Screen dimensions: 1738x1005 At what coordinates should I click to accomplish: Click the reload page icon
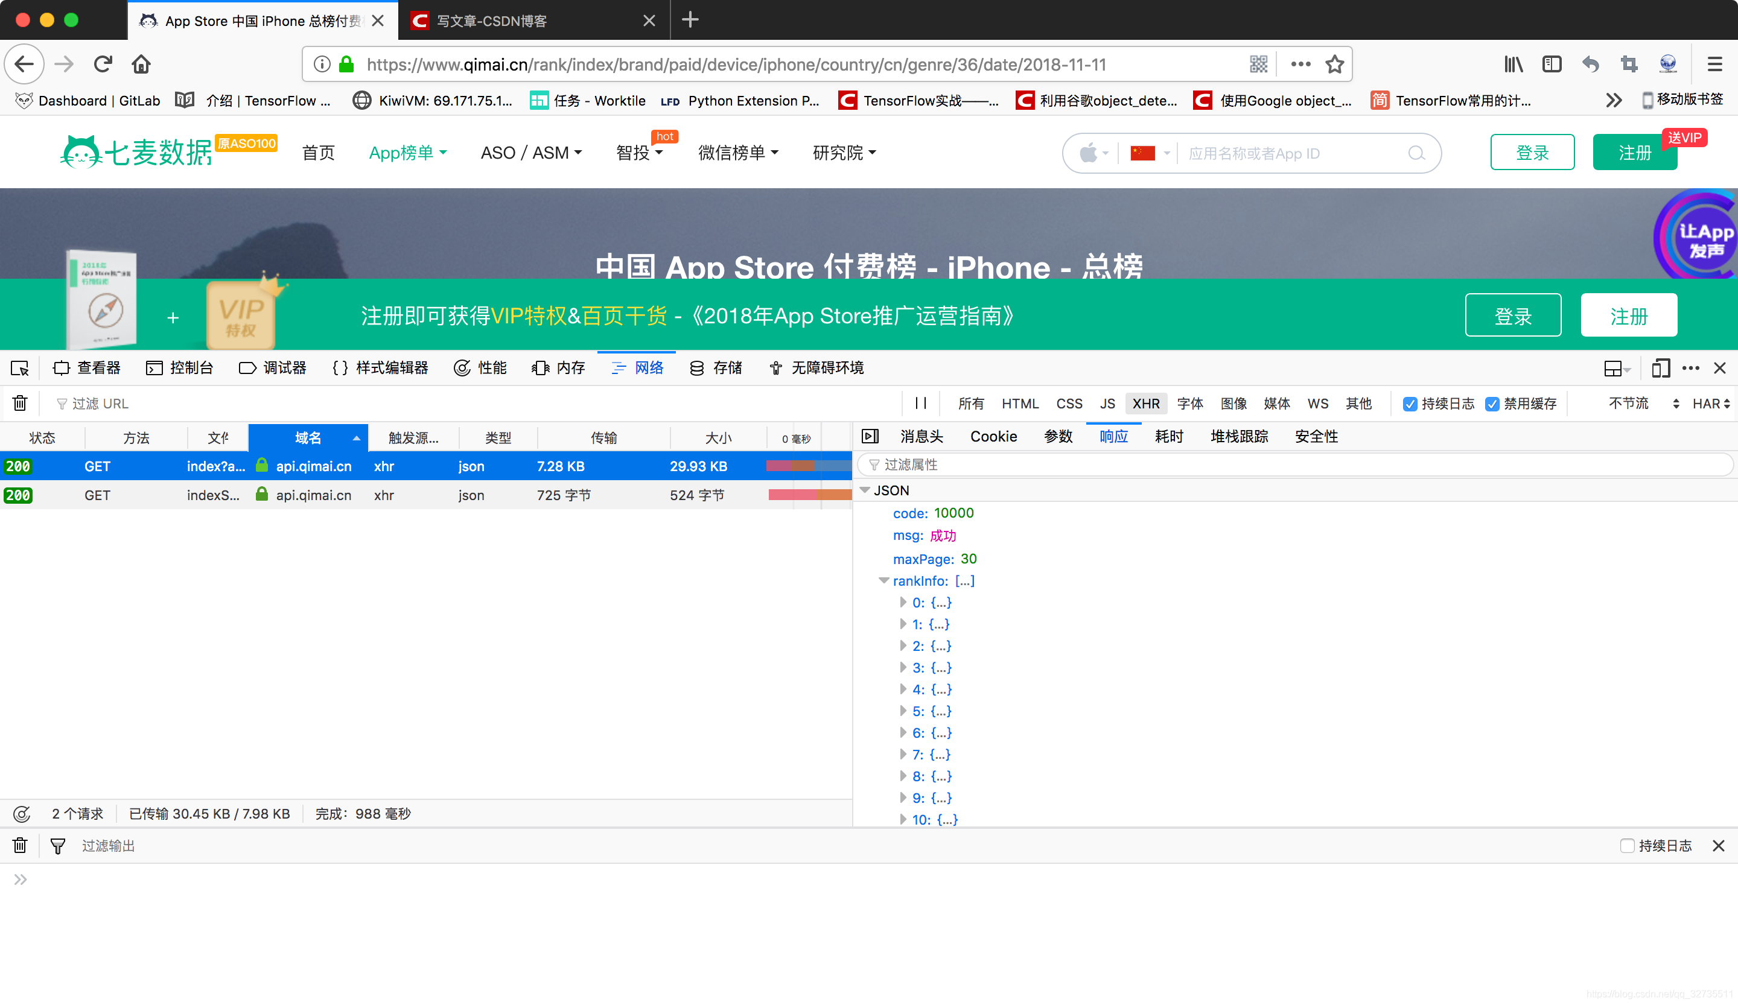pos(103,64)
